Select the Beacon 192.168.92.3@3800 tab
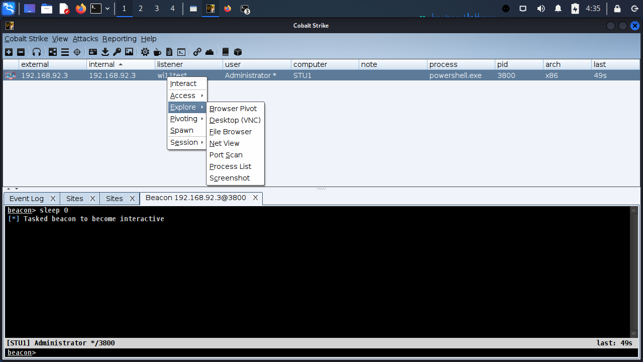The height and width of the screenshot is (362, 643). pos(196,198)
